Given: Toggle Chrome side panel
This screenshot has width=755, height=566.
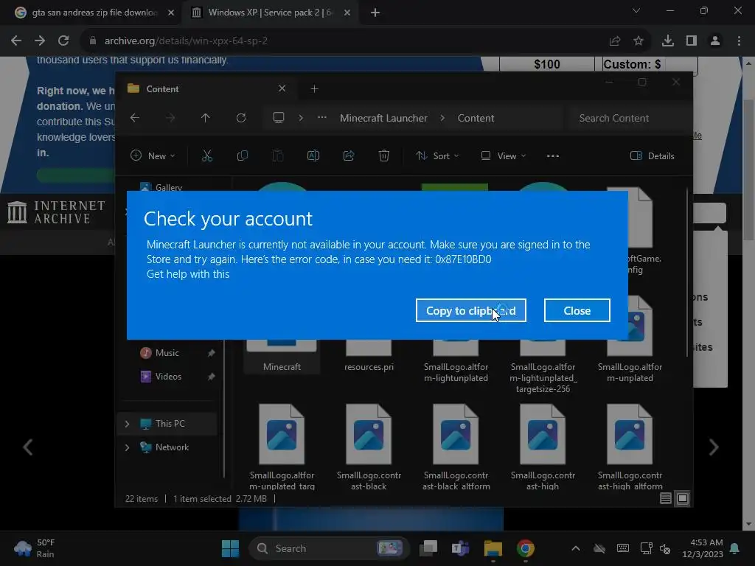Looking at the screenshot, I should click(692, 41).
